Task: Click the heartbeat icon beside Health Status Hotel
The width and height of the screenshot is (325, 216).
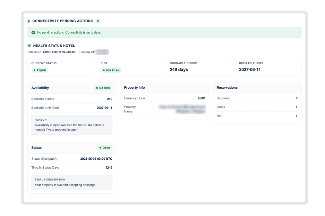Action: pyautogui.click(x=29, y=46)
